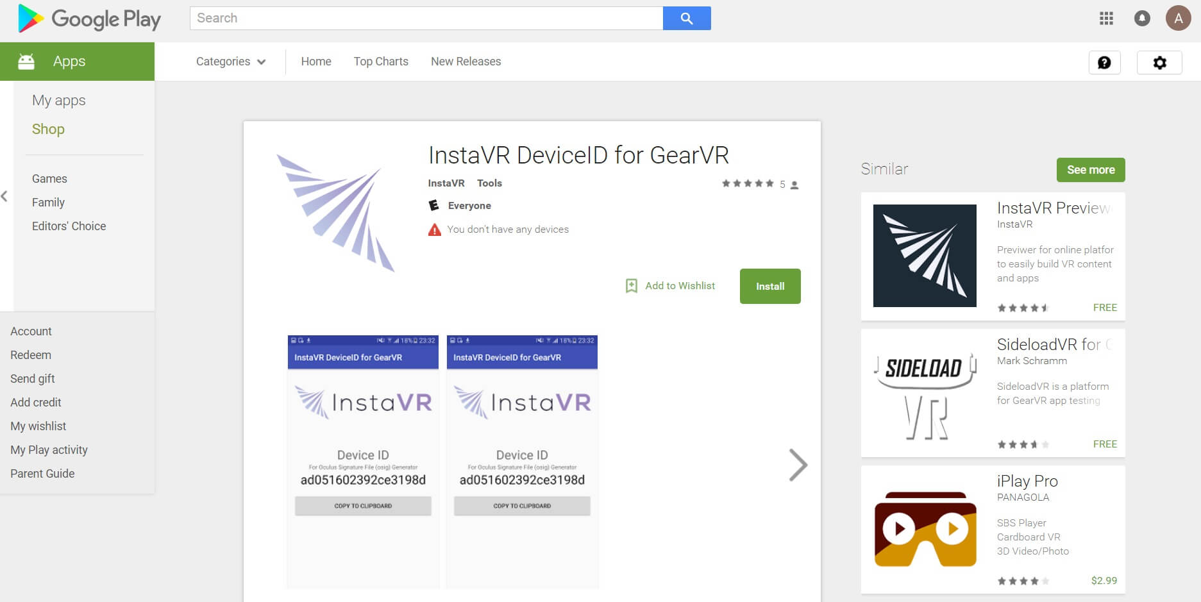Click the $2.99 price on iPlay Pro
Screen dimensions: 1201x602
pyautogui.click(x=1104, y=581)
